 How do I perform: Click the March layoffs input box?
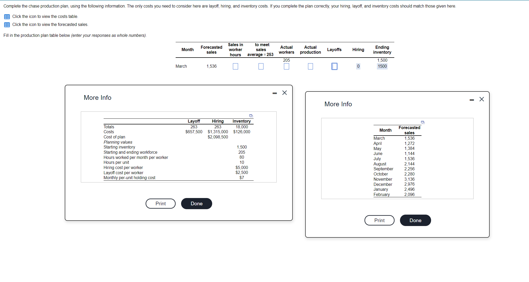(334, 66)
